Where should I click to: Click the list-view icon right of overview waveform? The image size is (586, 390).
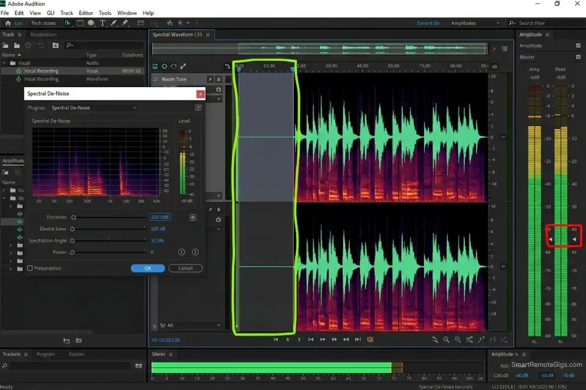[x=505, y=49]
